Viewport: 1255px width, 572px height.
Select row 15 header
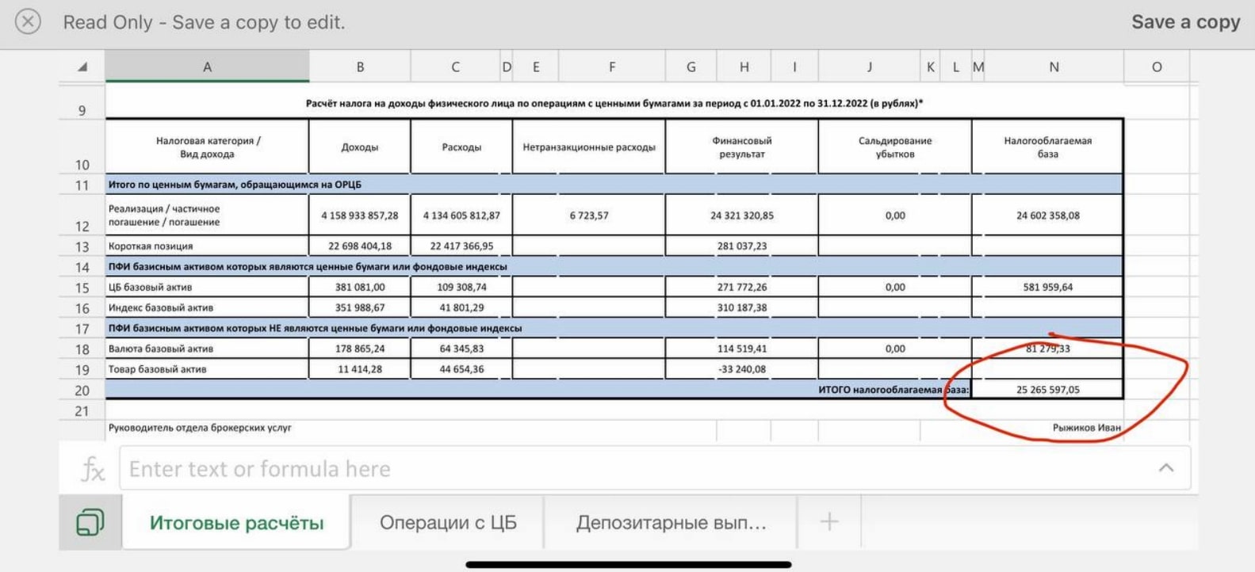[82, 288]
